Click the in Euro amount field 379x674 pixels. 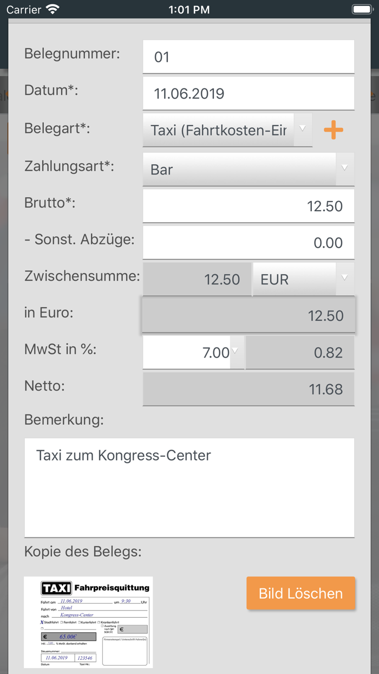tap(249, 315)
